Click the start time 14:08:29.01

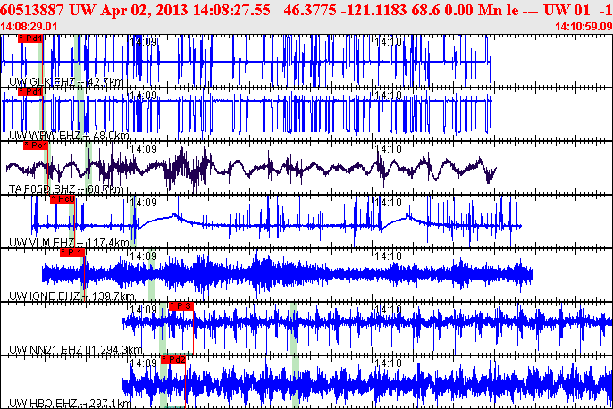pyautogui.click(x=29, y=27)
